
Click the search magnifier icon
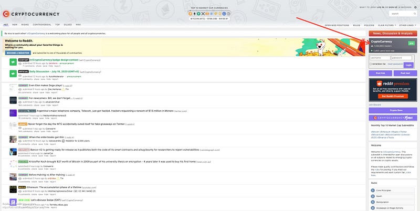point(415,14)
